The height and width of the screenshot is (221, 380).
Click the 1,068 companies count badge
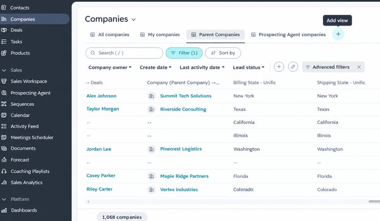point(122,217)
